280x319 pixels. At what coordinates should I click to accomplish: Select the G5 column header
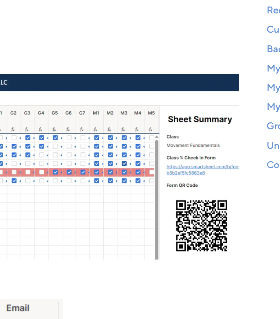click(x=55, y=113)
